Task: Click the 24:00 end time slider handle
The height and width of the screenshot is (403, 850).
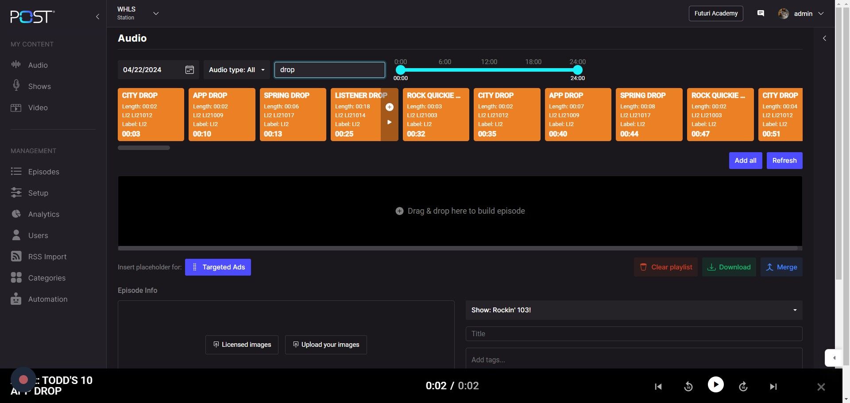Action: tap(577, 70)
